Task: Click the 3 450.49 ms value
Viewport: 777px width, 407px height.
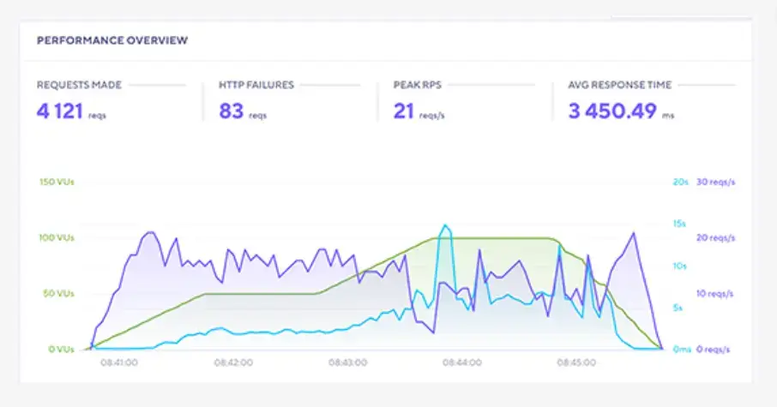Action: coord(612,111)
